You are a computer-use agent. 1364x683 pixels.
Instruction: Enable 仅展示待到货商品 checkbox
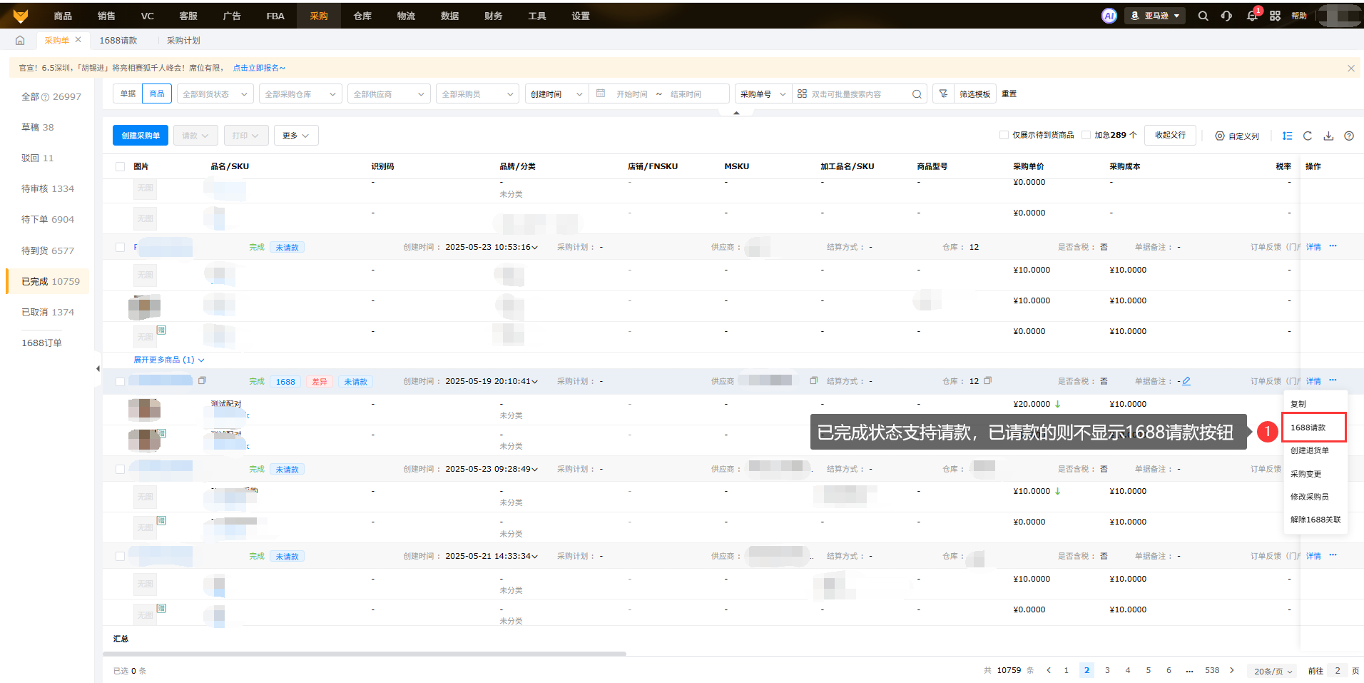pos(1004,135)
